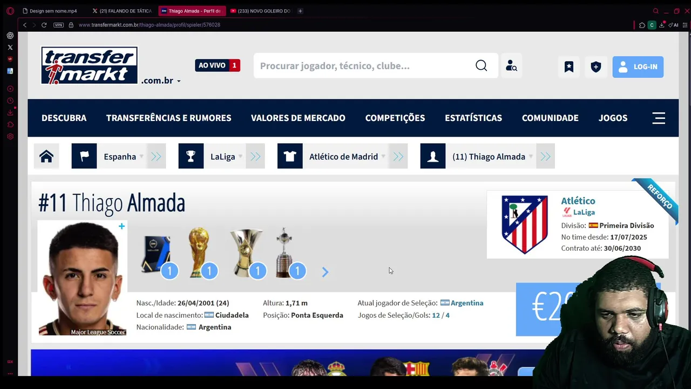This screenshot has width=691, height=389.
Task: Open Argentina national team link
Action: [x=467, y=303]
